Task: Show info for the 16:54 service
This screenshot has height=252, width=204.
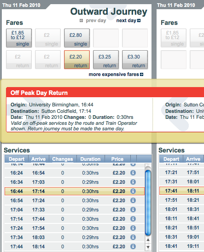Action: [x=133, y=200]
